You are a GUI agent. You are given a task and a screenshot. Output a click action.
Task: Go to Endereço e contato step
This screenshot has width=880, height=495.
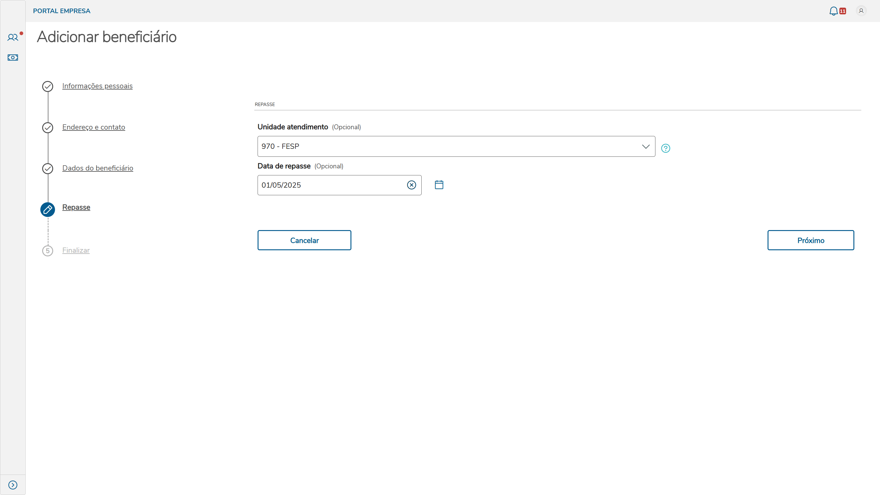[94, 127]
